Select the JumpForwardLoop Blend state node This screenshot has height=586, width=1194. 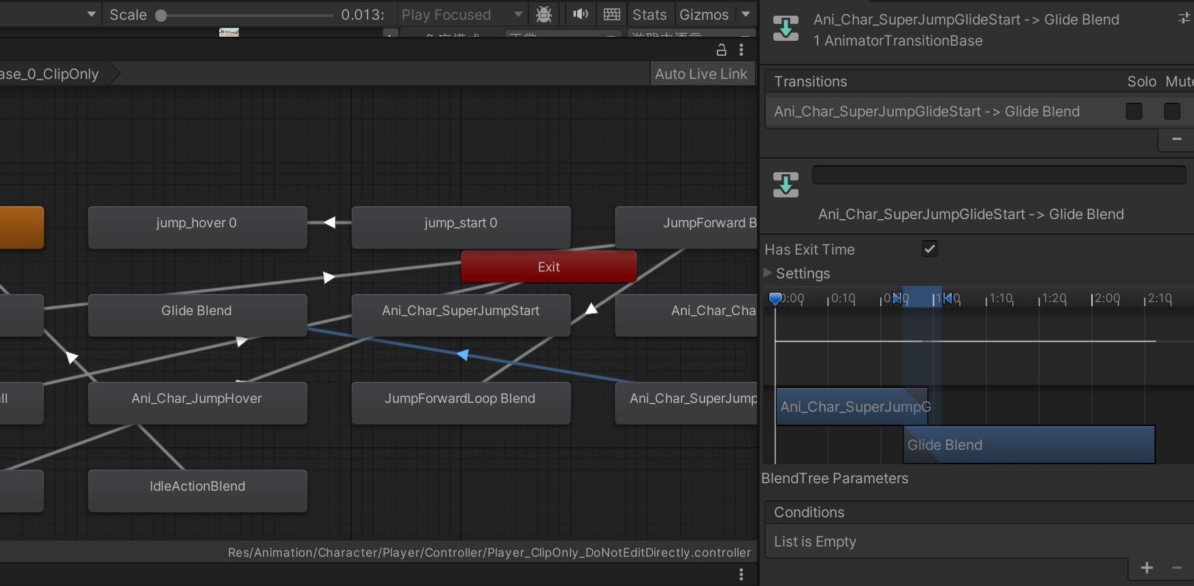click(x=461, y=403)
